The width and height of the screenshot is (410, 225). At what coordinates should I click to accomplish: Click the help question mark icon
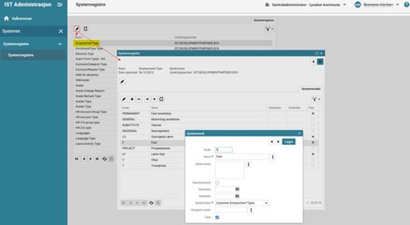coord(406,5)
